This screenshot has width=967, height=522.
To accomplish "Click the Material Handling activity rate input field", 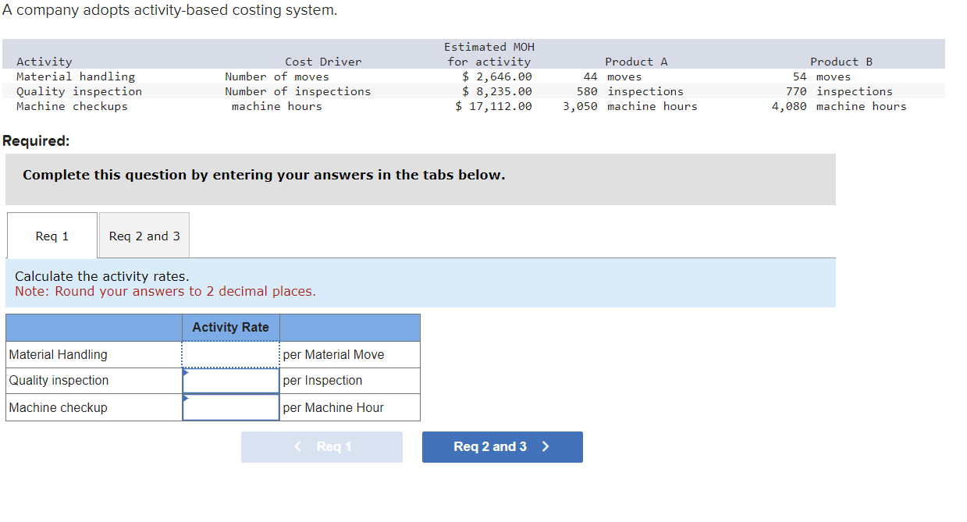I will pos(230,354).
